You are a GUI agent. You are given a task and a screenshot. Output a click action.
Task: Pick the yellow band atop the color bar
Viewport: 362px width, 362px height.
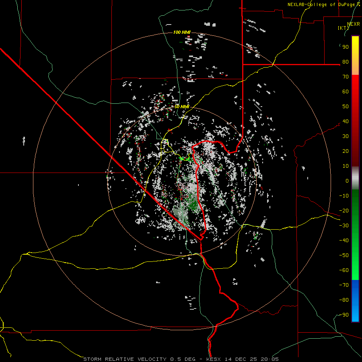355,56
